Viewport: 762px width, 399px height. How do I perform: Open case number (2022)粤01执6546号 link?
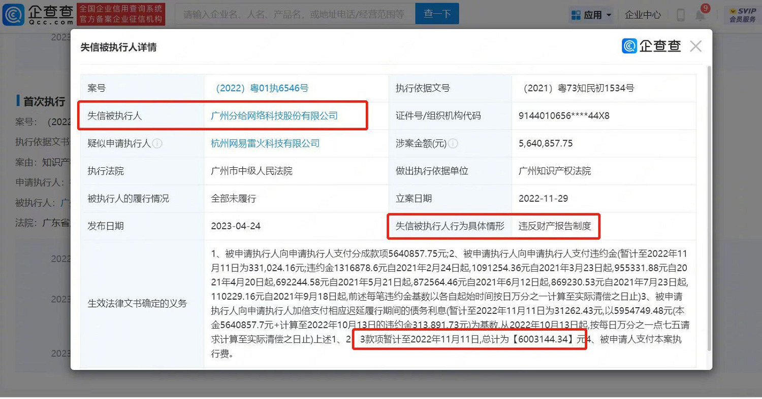[x=260, y=88]
